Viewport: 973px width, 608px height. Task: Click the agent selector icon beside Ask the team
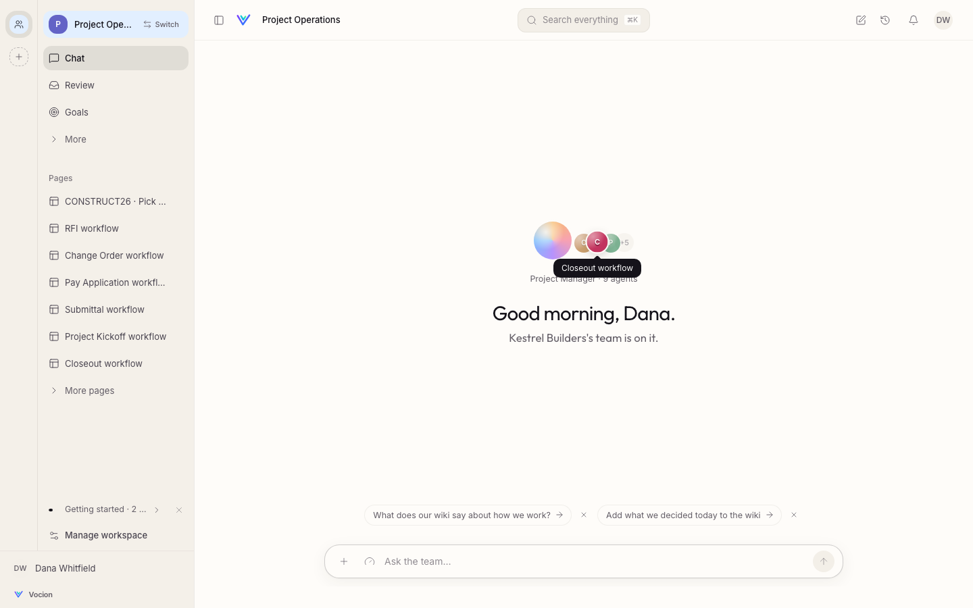tap(370, 561)
